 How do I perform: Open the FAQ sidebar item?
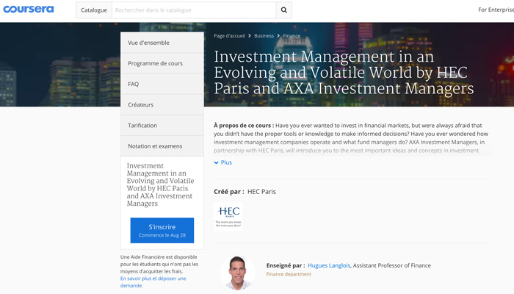coord(162,84)
